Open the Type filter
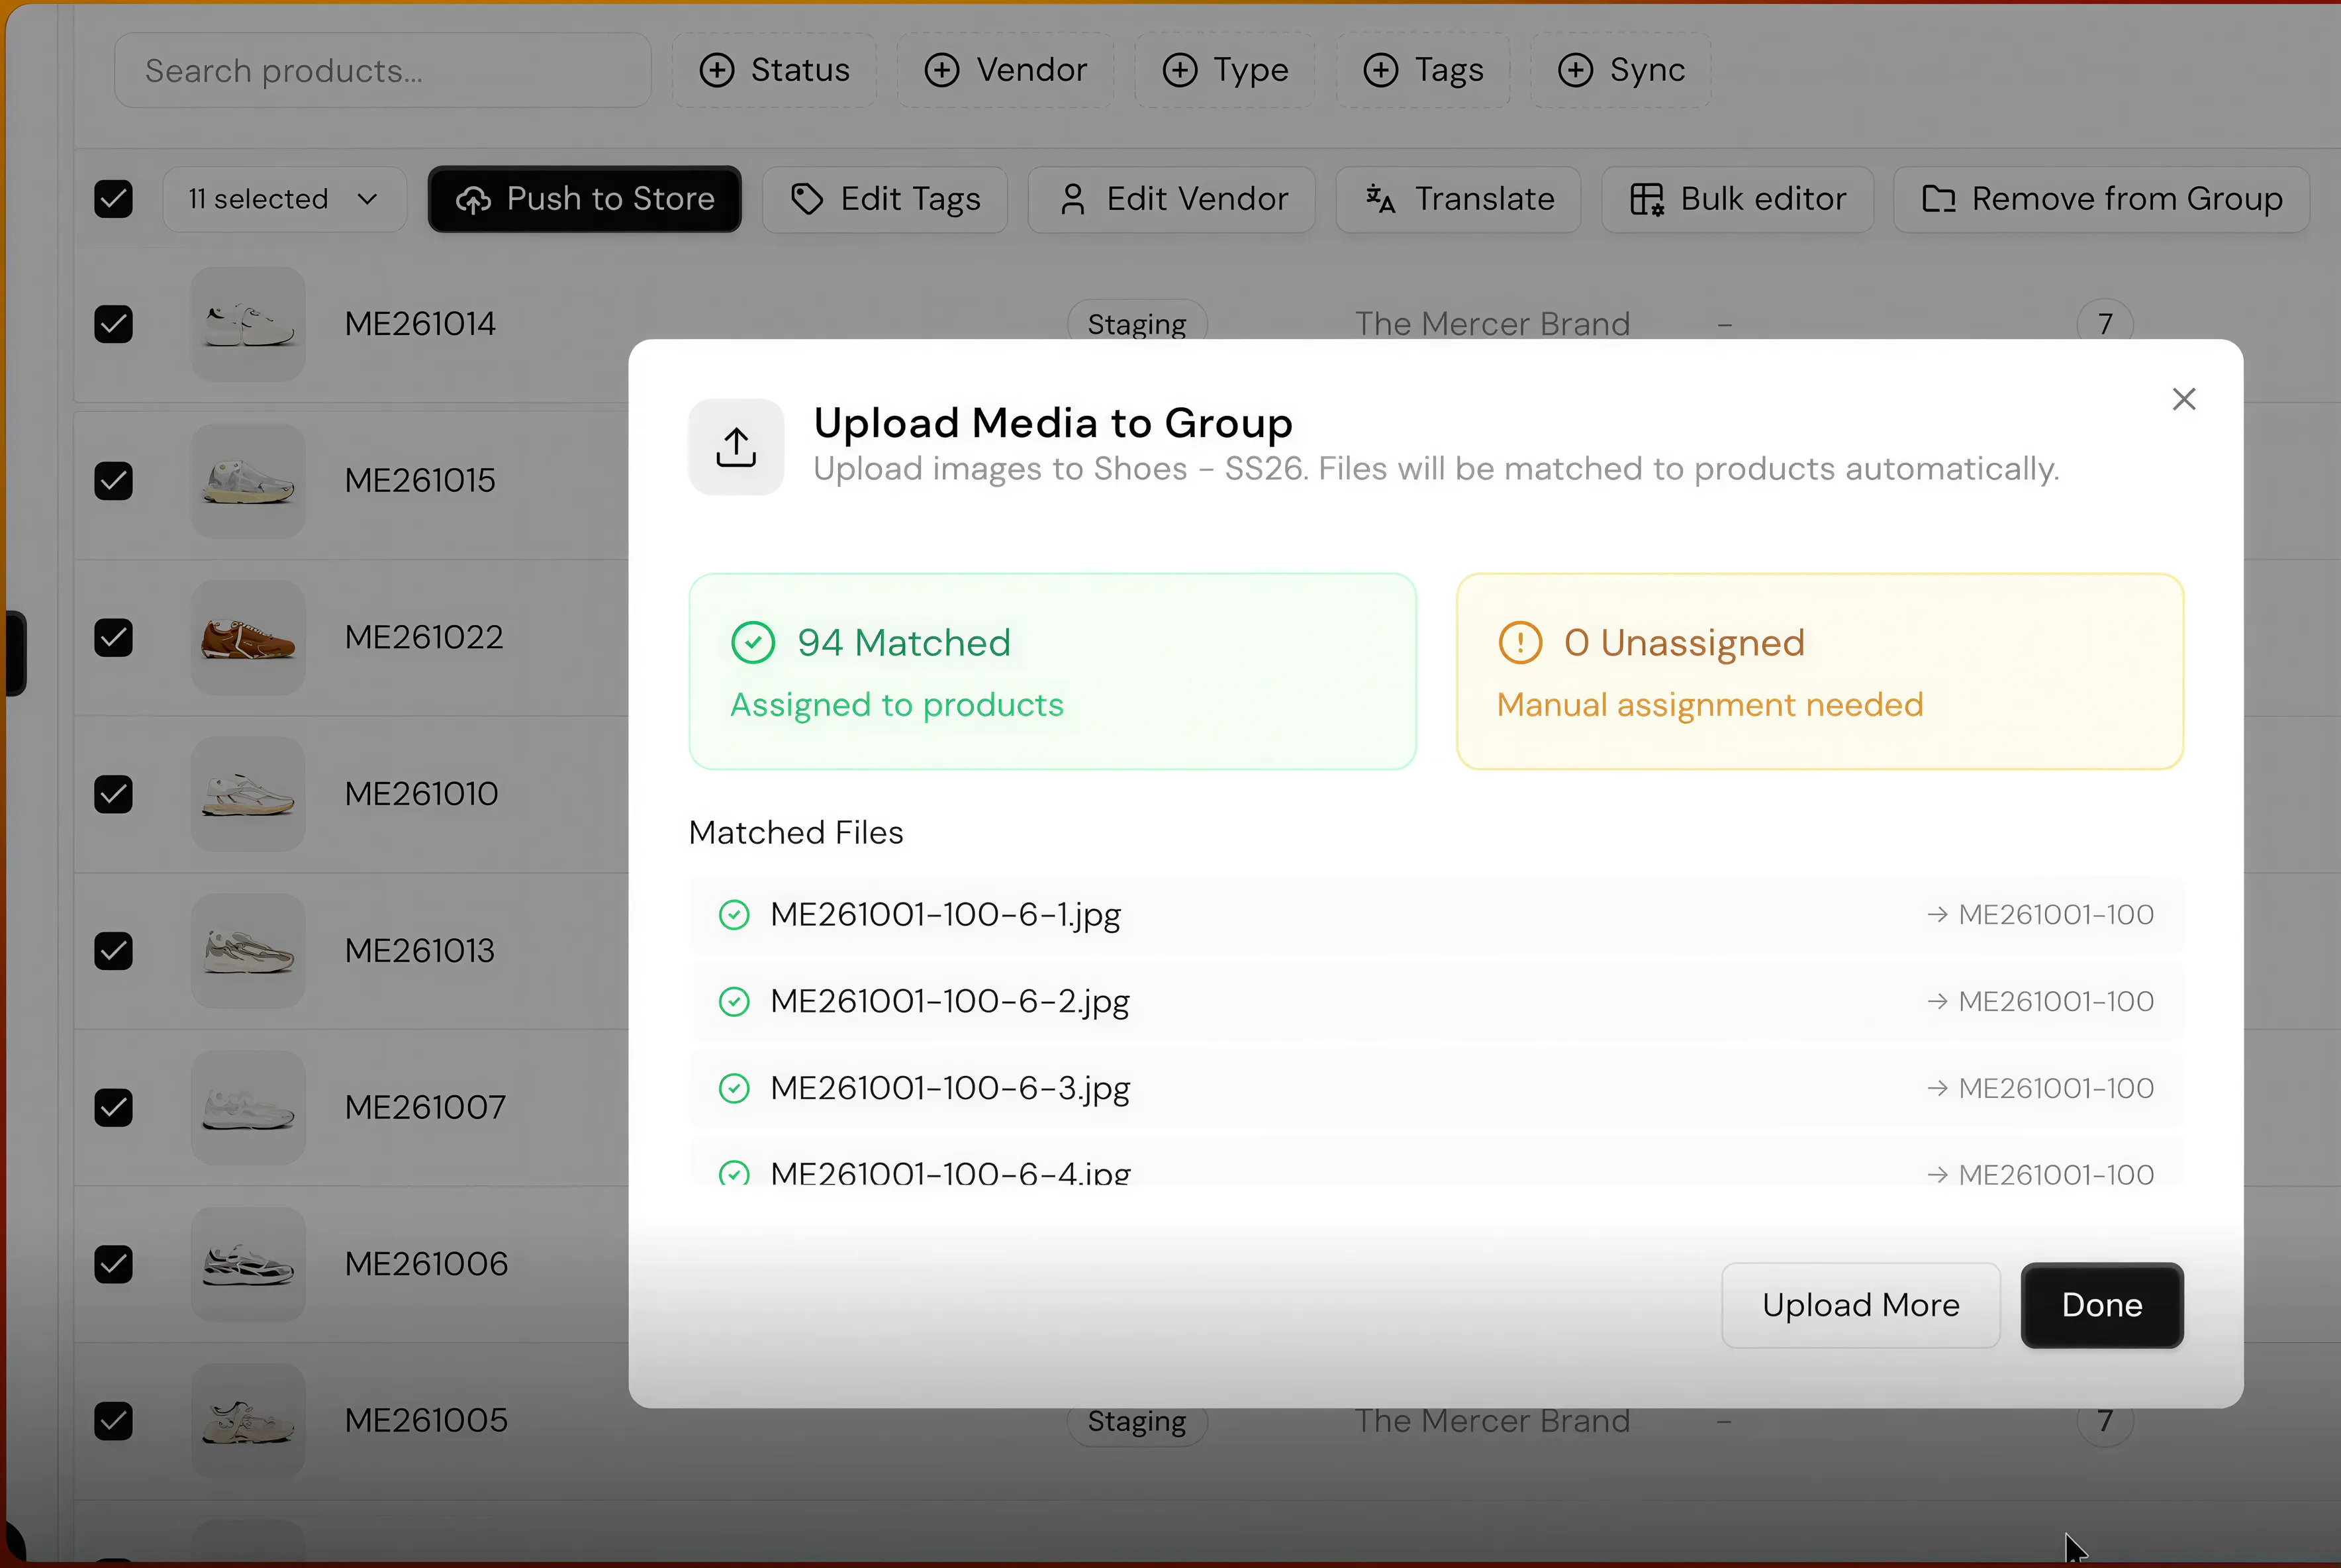This screenshot has height=1568, width=2341. click(1223, 70)
